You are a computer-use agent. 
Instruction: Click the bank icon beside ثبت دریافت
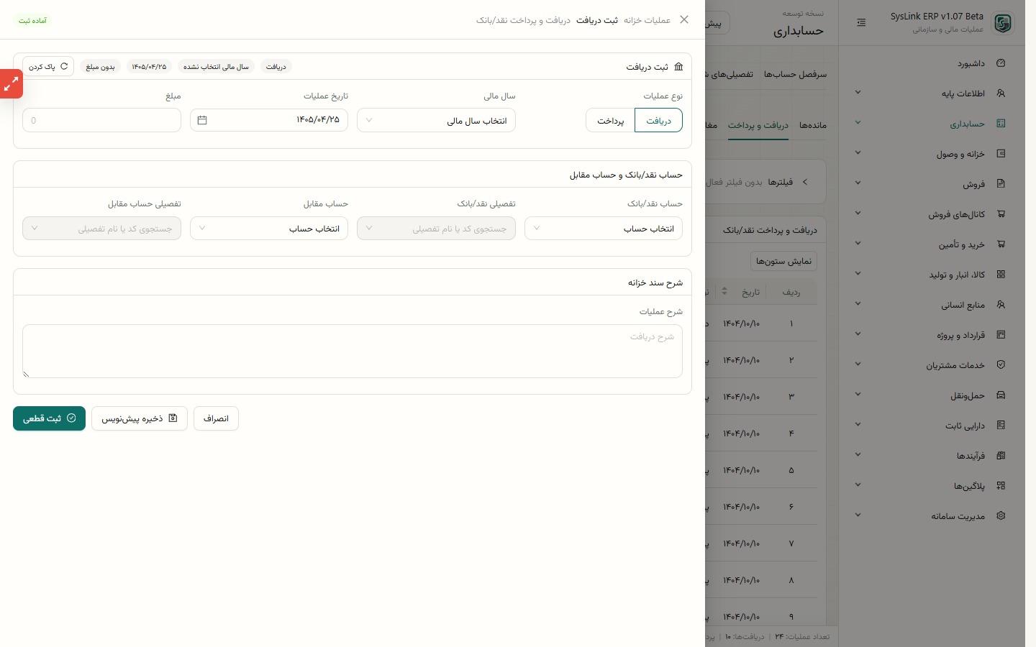(678, 67)
